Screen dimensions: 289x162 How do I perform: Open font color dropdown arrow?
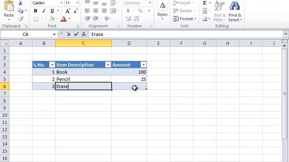click(69, 19)
